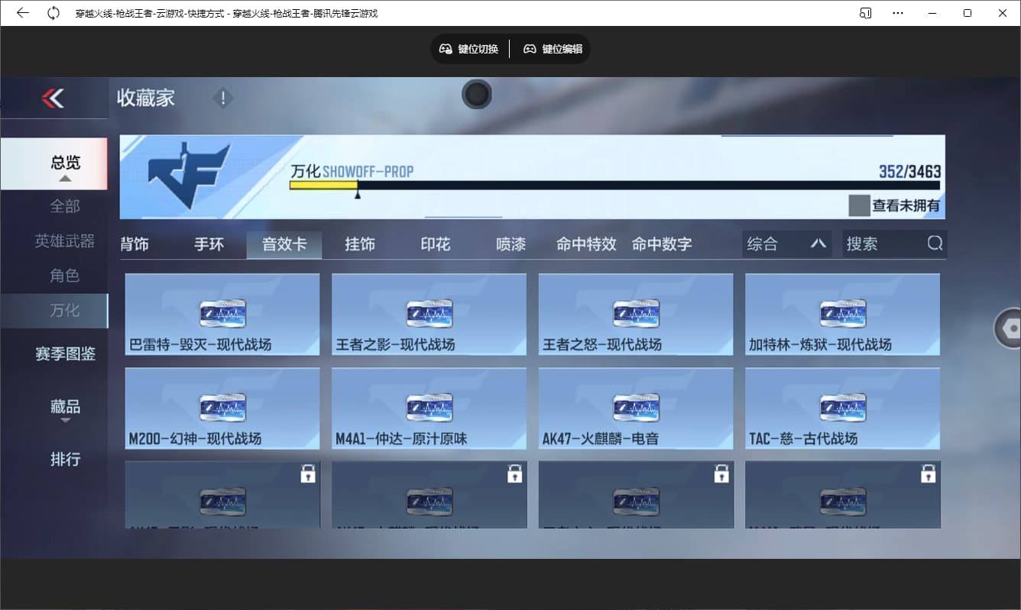The image size is (1021, 610).
Task: Click the search magnifier icon
Action: 935,243
